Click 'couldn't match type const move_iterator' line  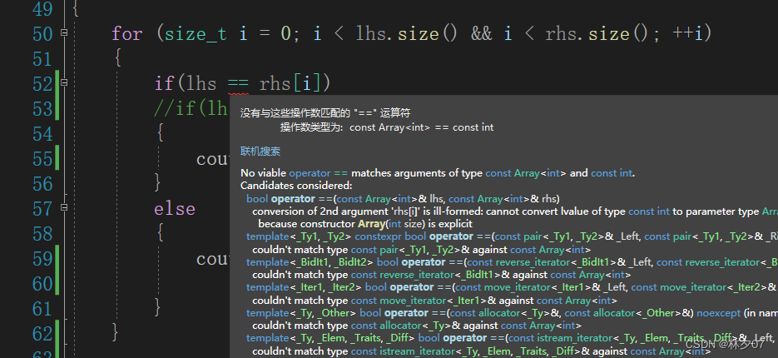coord(434,301)
